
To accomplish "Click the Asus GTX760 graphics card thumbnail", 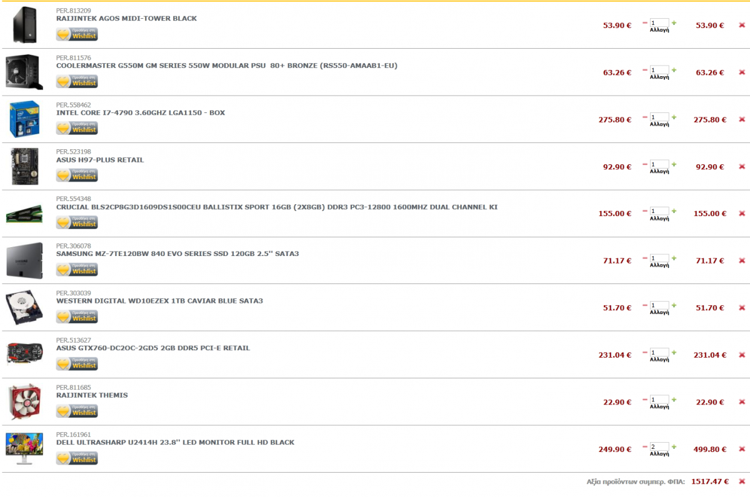I will pyautogui.click(x=24, y=354).
